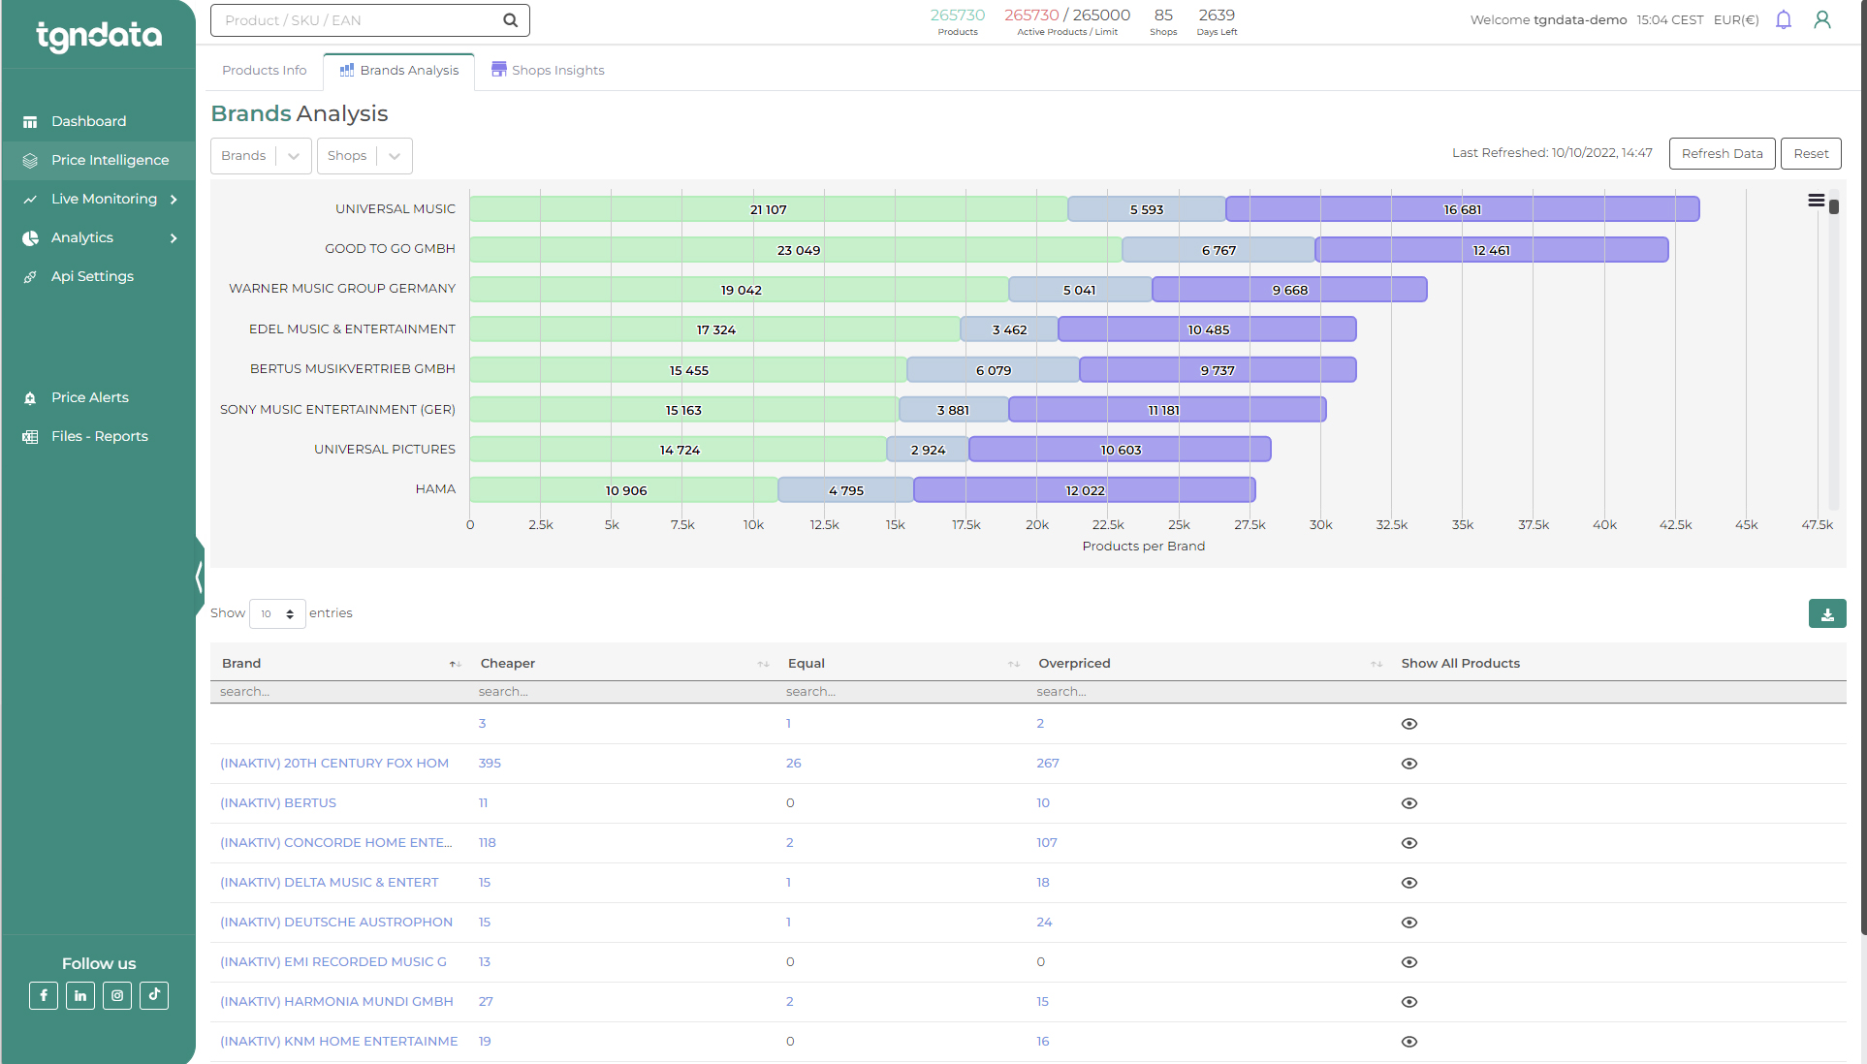Focus the Product / SKU / EAN search box

point(370,20)
